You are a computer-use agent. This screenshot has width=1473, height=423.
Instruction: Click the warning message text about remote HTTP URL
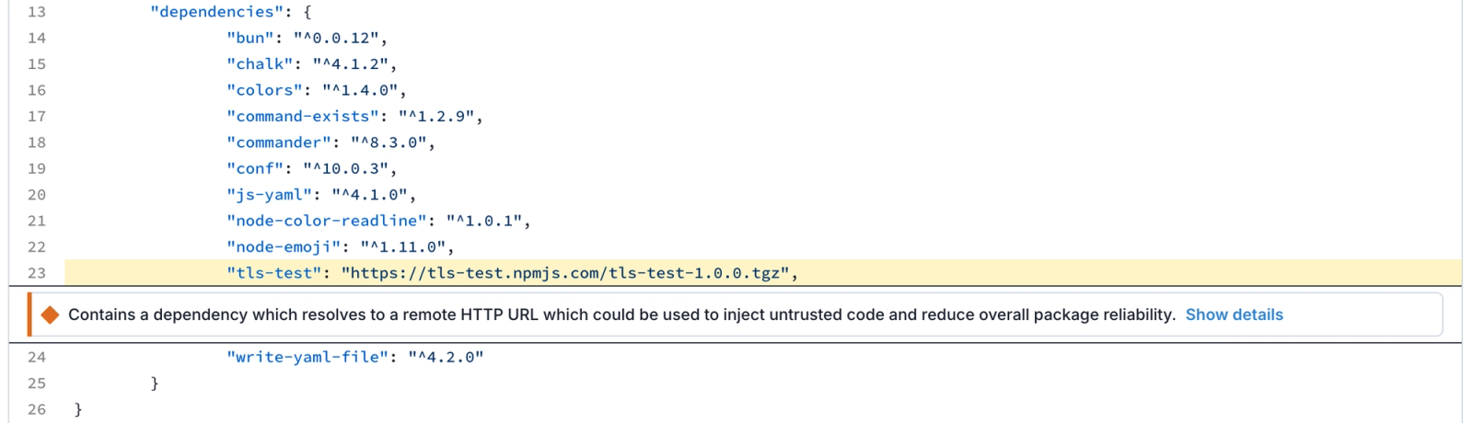[621, 314]
